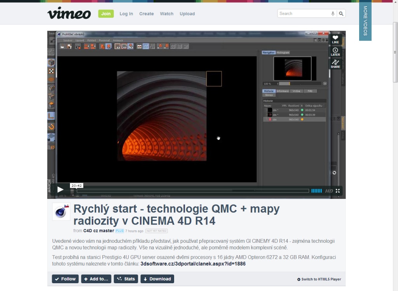Like the video with heart icon
The width and height of the screenshot is (398, 291).
click(335, 39)
